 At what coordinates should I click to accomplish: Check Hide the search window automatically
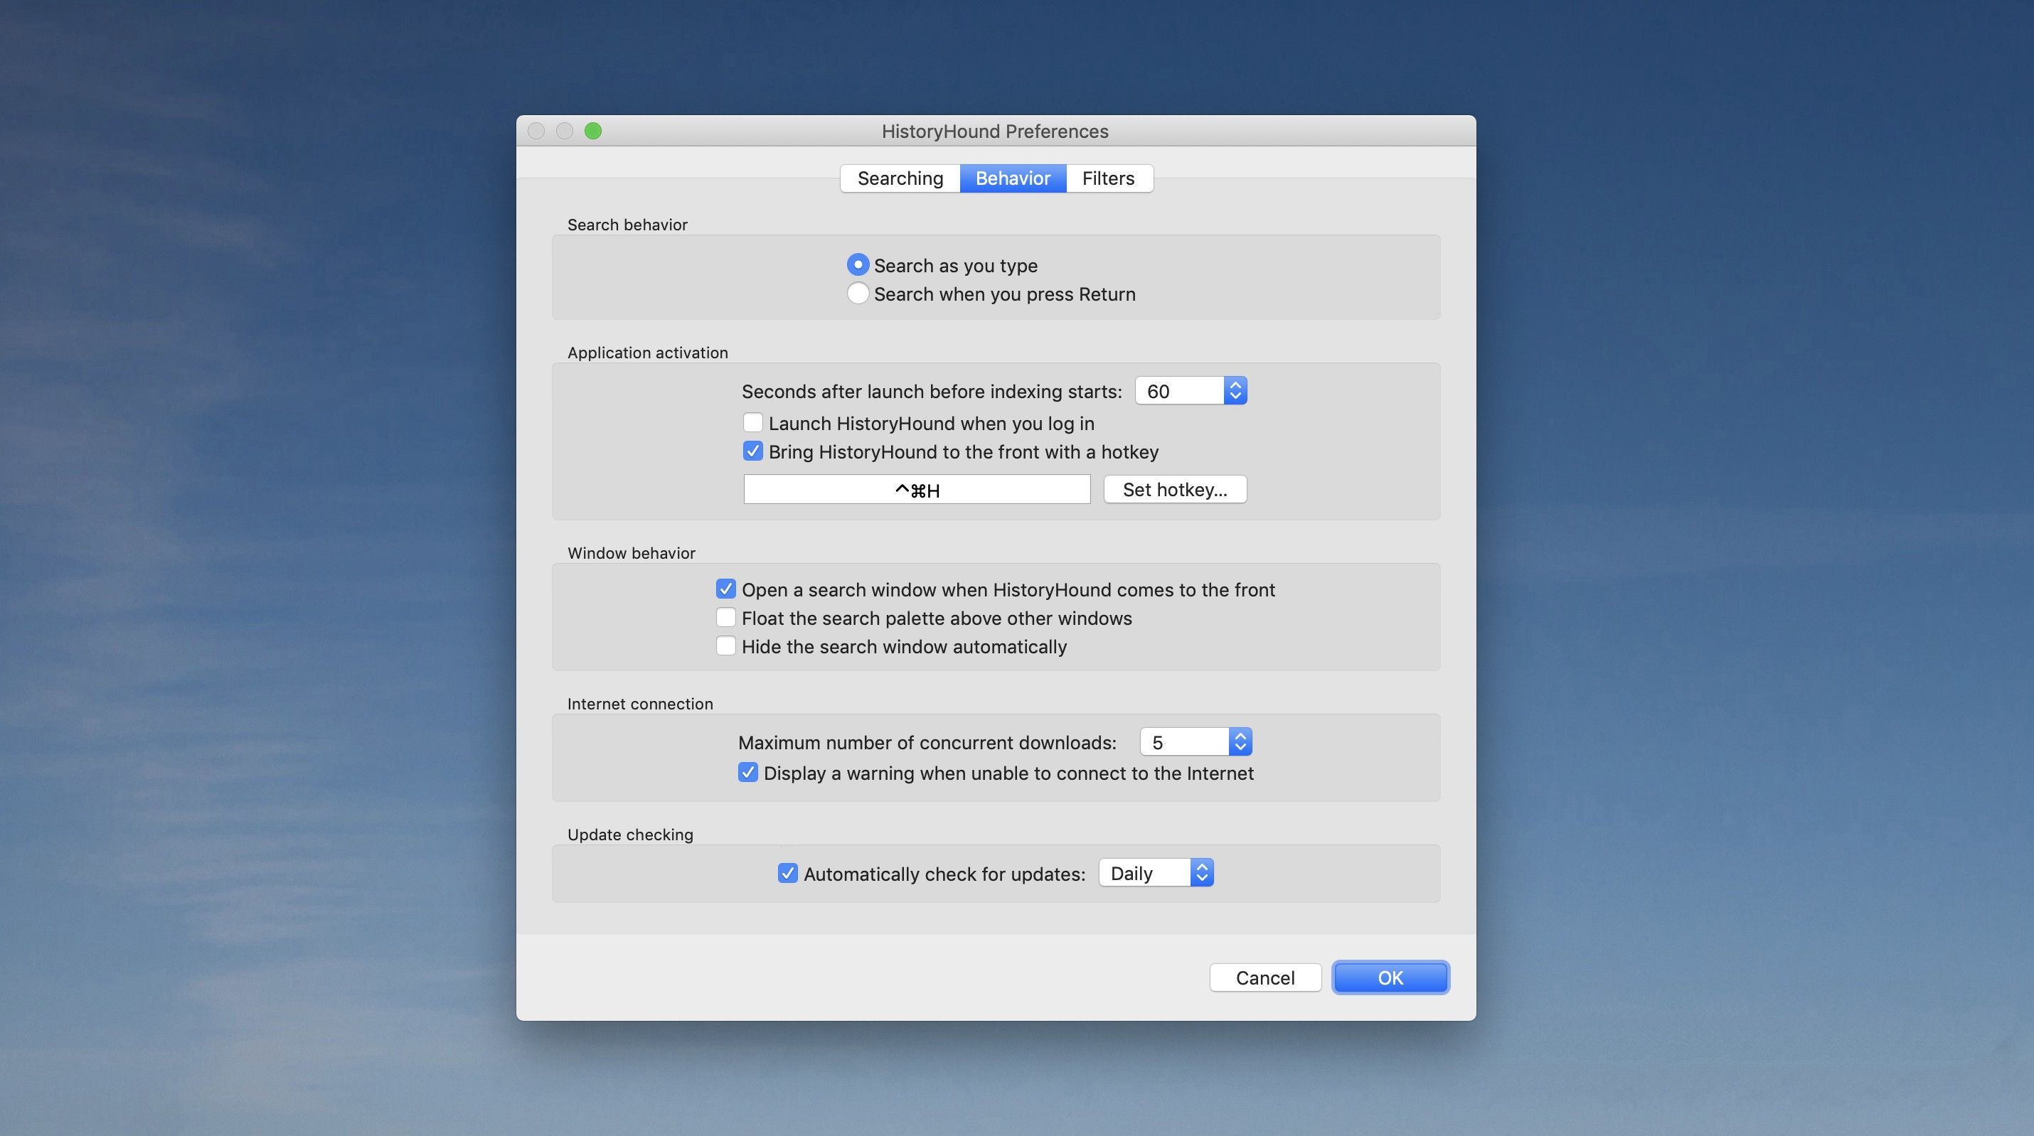click(x=725, y=645)
